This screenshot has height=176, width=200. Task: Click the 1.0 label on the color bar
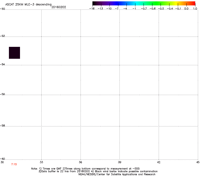(195, 9)
